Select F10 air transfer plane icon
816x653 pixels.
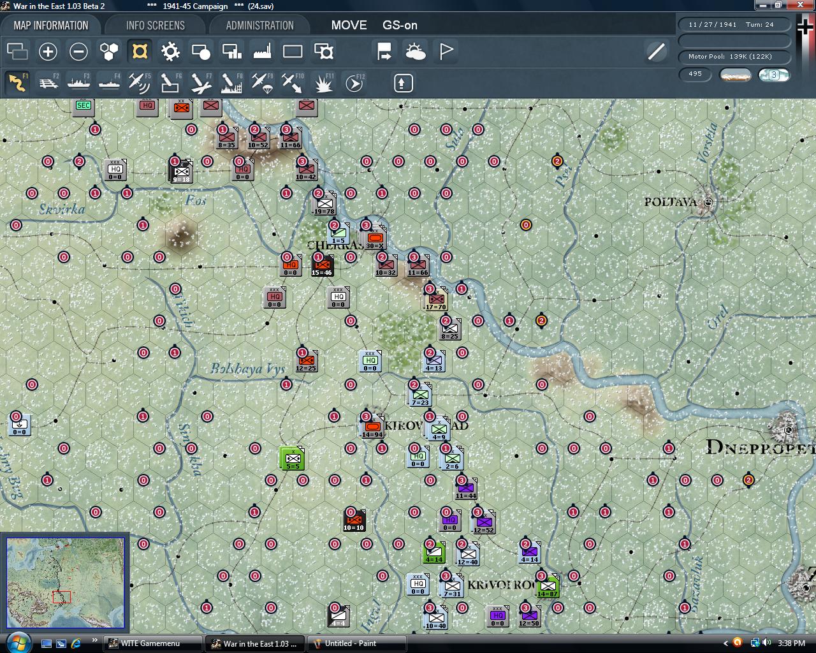coord(293,83)
